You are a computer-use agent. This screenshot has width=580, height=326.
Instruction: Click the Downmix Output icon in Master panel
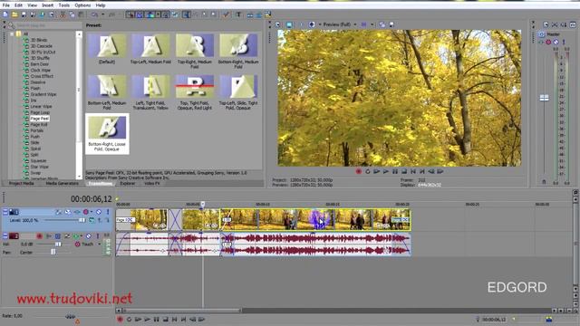point(555,24)
